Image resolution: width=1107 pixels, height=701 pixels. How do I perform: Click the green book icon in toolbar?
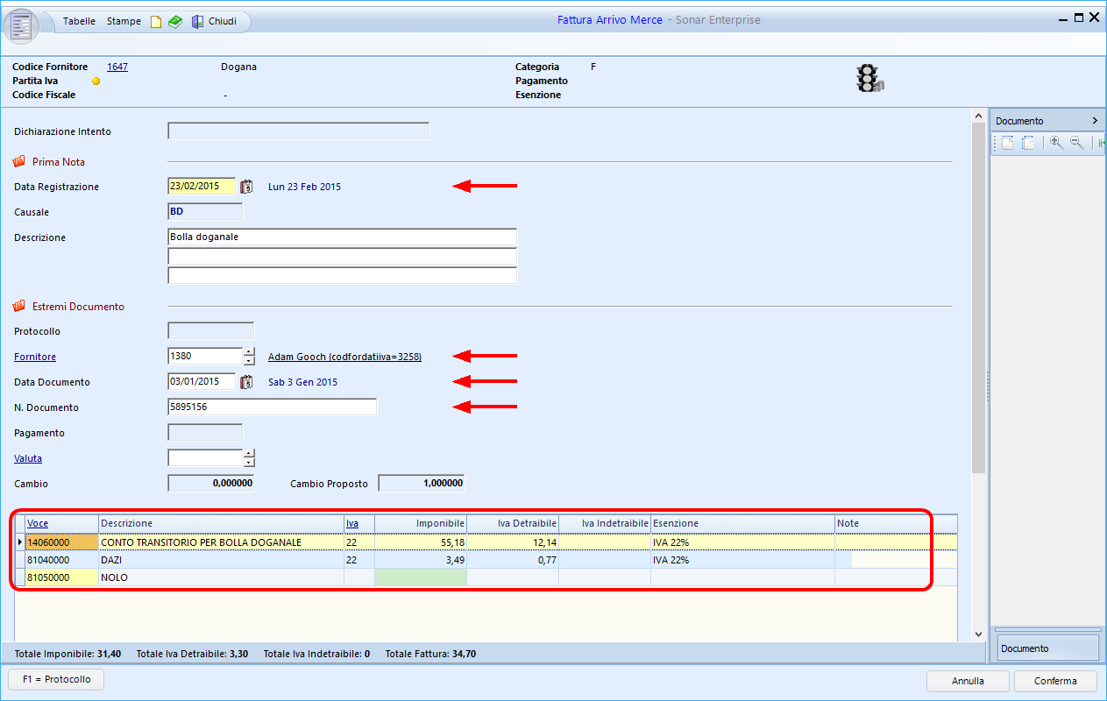(175, 22)
